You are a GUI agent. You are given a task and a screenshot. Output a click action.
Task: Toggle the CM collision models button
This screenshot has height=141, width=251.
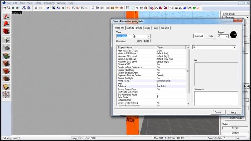point(189,8)
